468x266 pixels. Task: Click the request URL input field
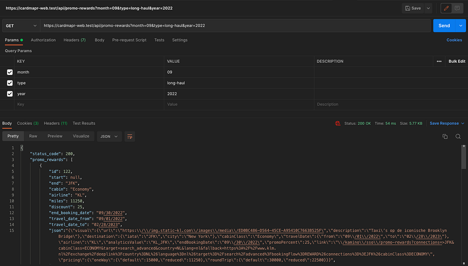tap(234, 26)
